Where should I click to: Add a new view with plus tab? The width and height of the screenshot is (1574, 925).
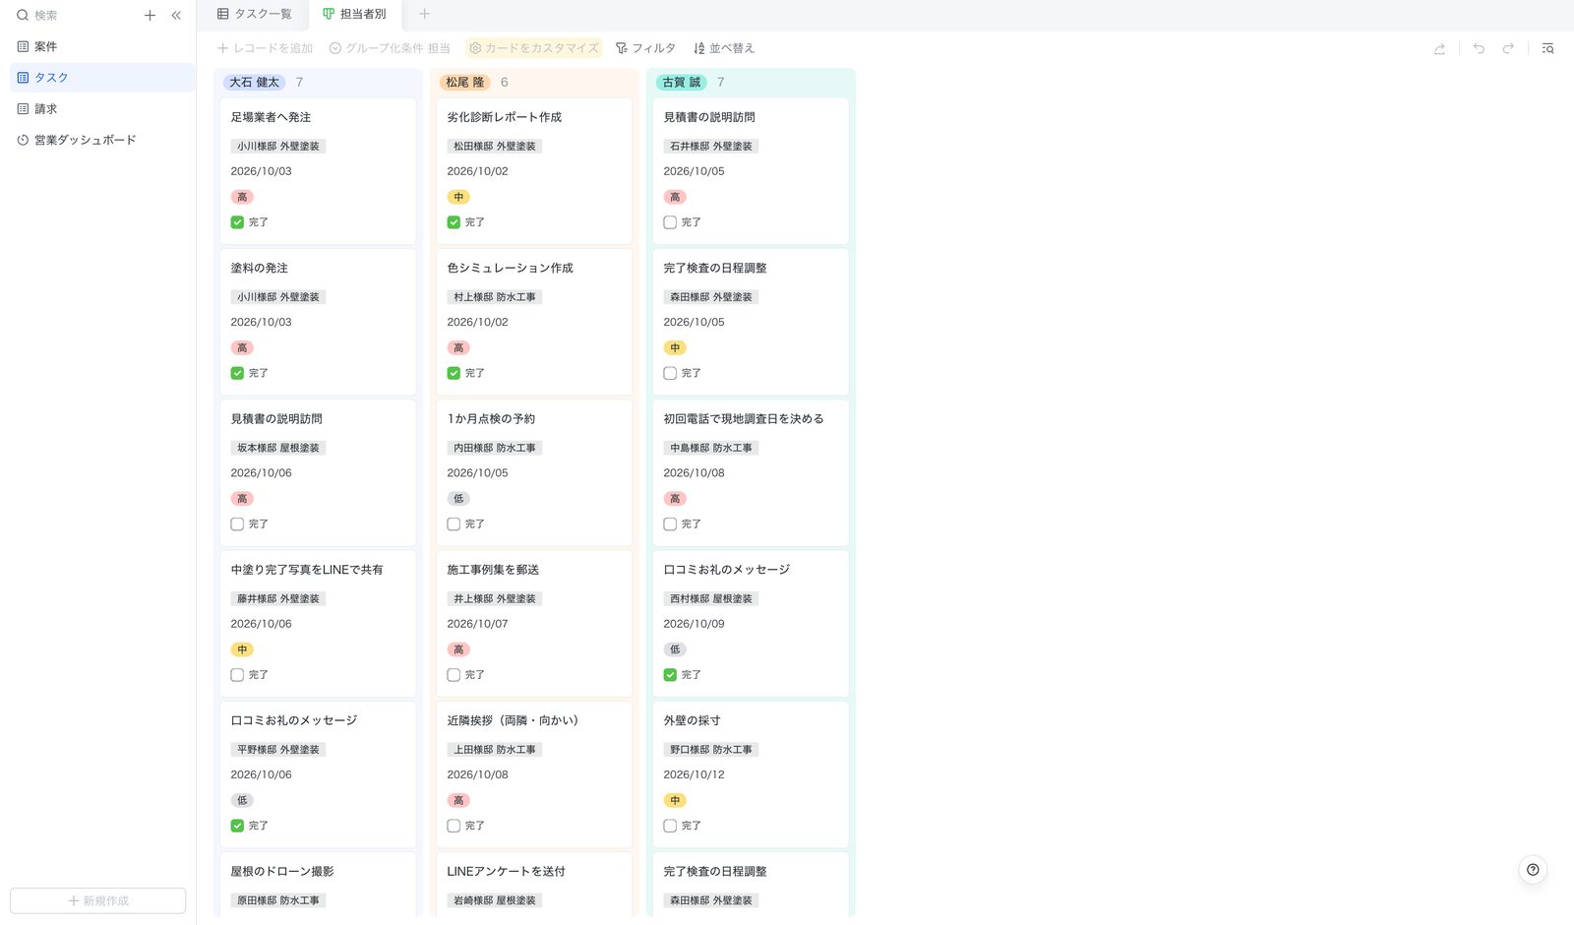pyautogui.click(x=424, y=14)
